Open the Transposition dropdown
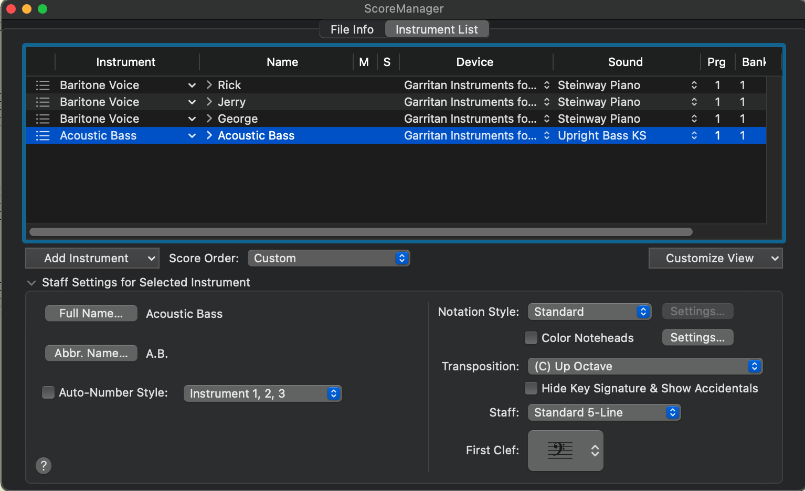This screenshot has height=491, width=805. click(644, 366)
